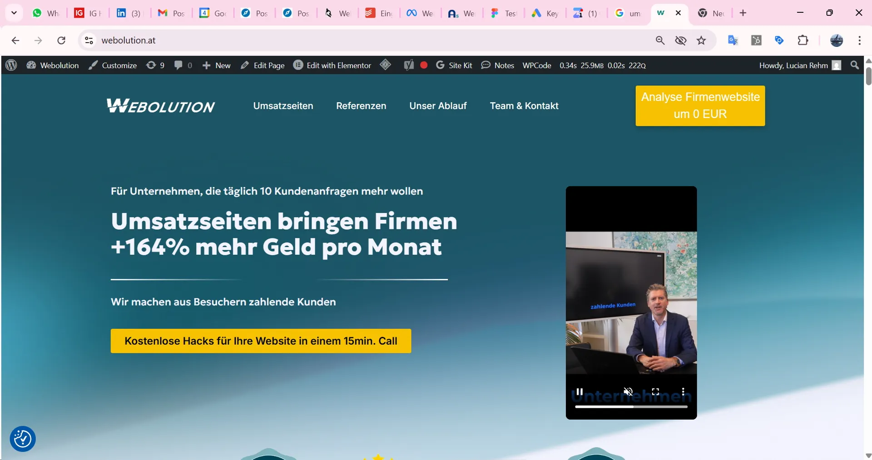The image size is (872, 460).
Task: Pause the hero video
Action: click(x=580, y=391)
